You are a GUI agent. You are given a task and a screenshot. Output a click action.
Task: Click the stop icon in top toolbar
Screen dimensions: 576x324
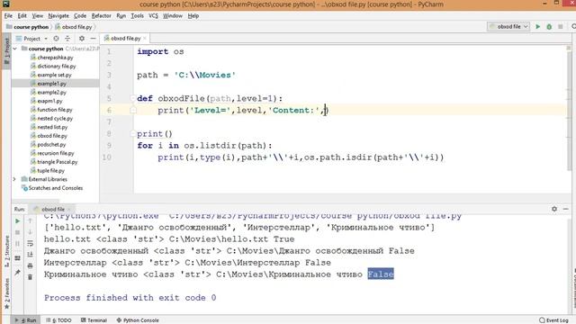pyautogui.click(x=560, y=26)
